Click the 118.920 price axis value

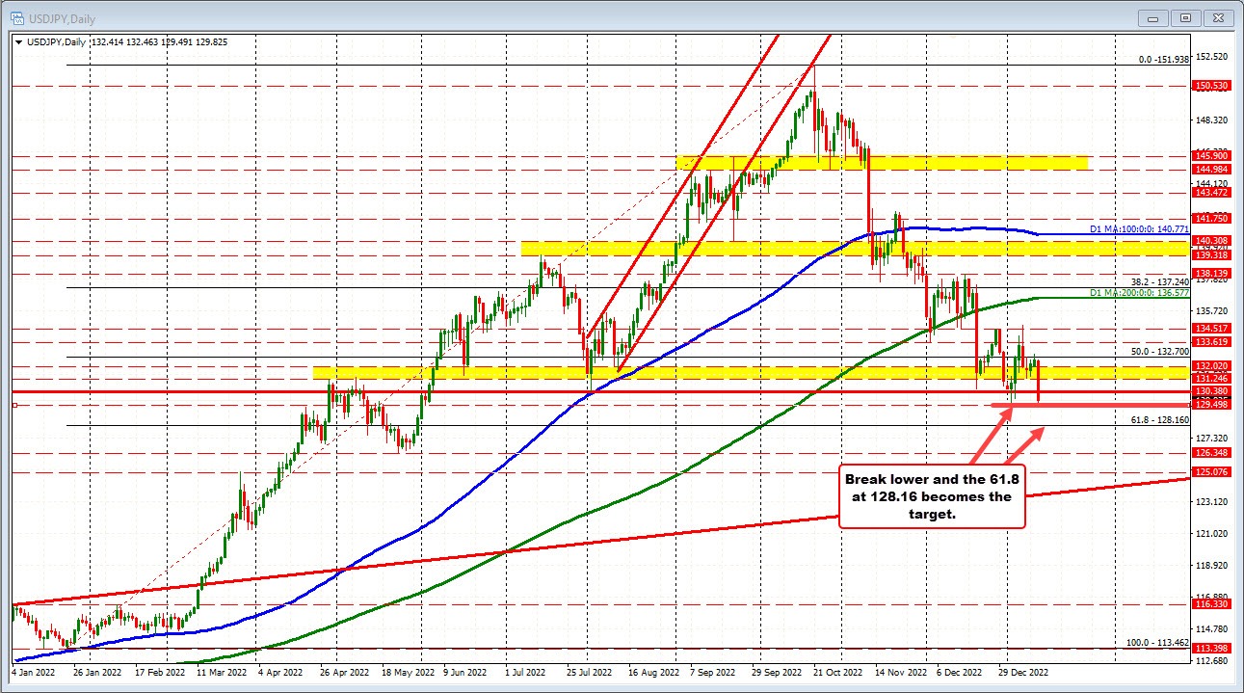coord(1212,565)
